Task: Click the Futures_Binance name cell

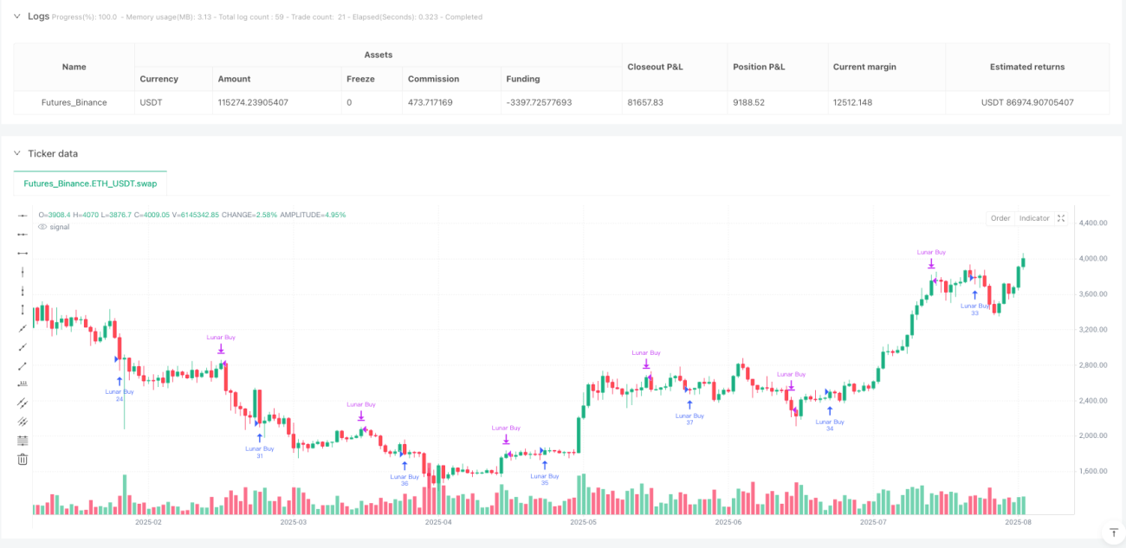Action: pyautogui.click(x=74, y=102)
